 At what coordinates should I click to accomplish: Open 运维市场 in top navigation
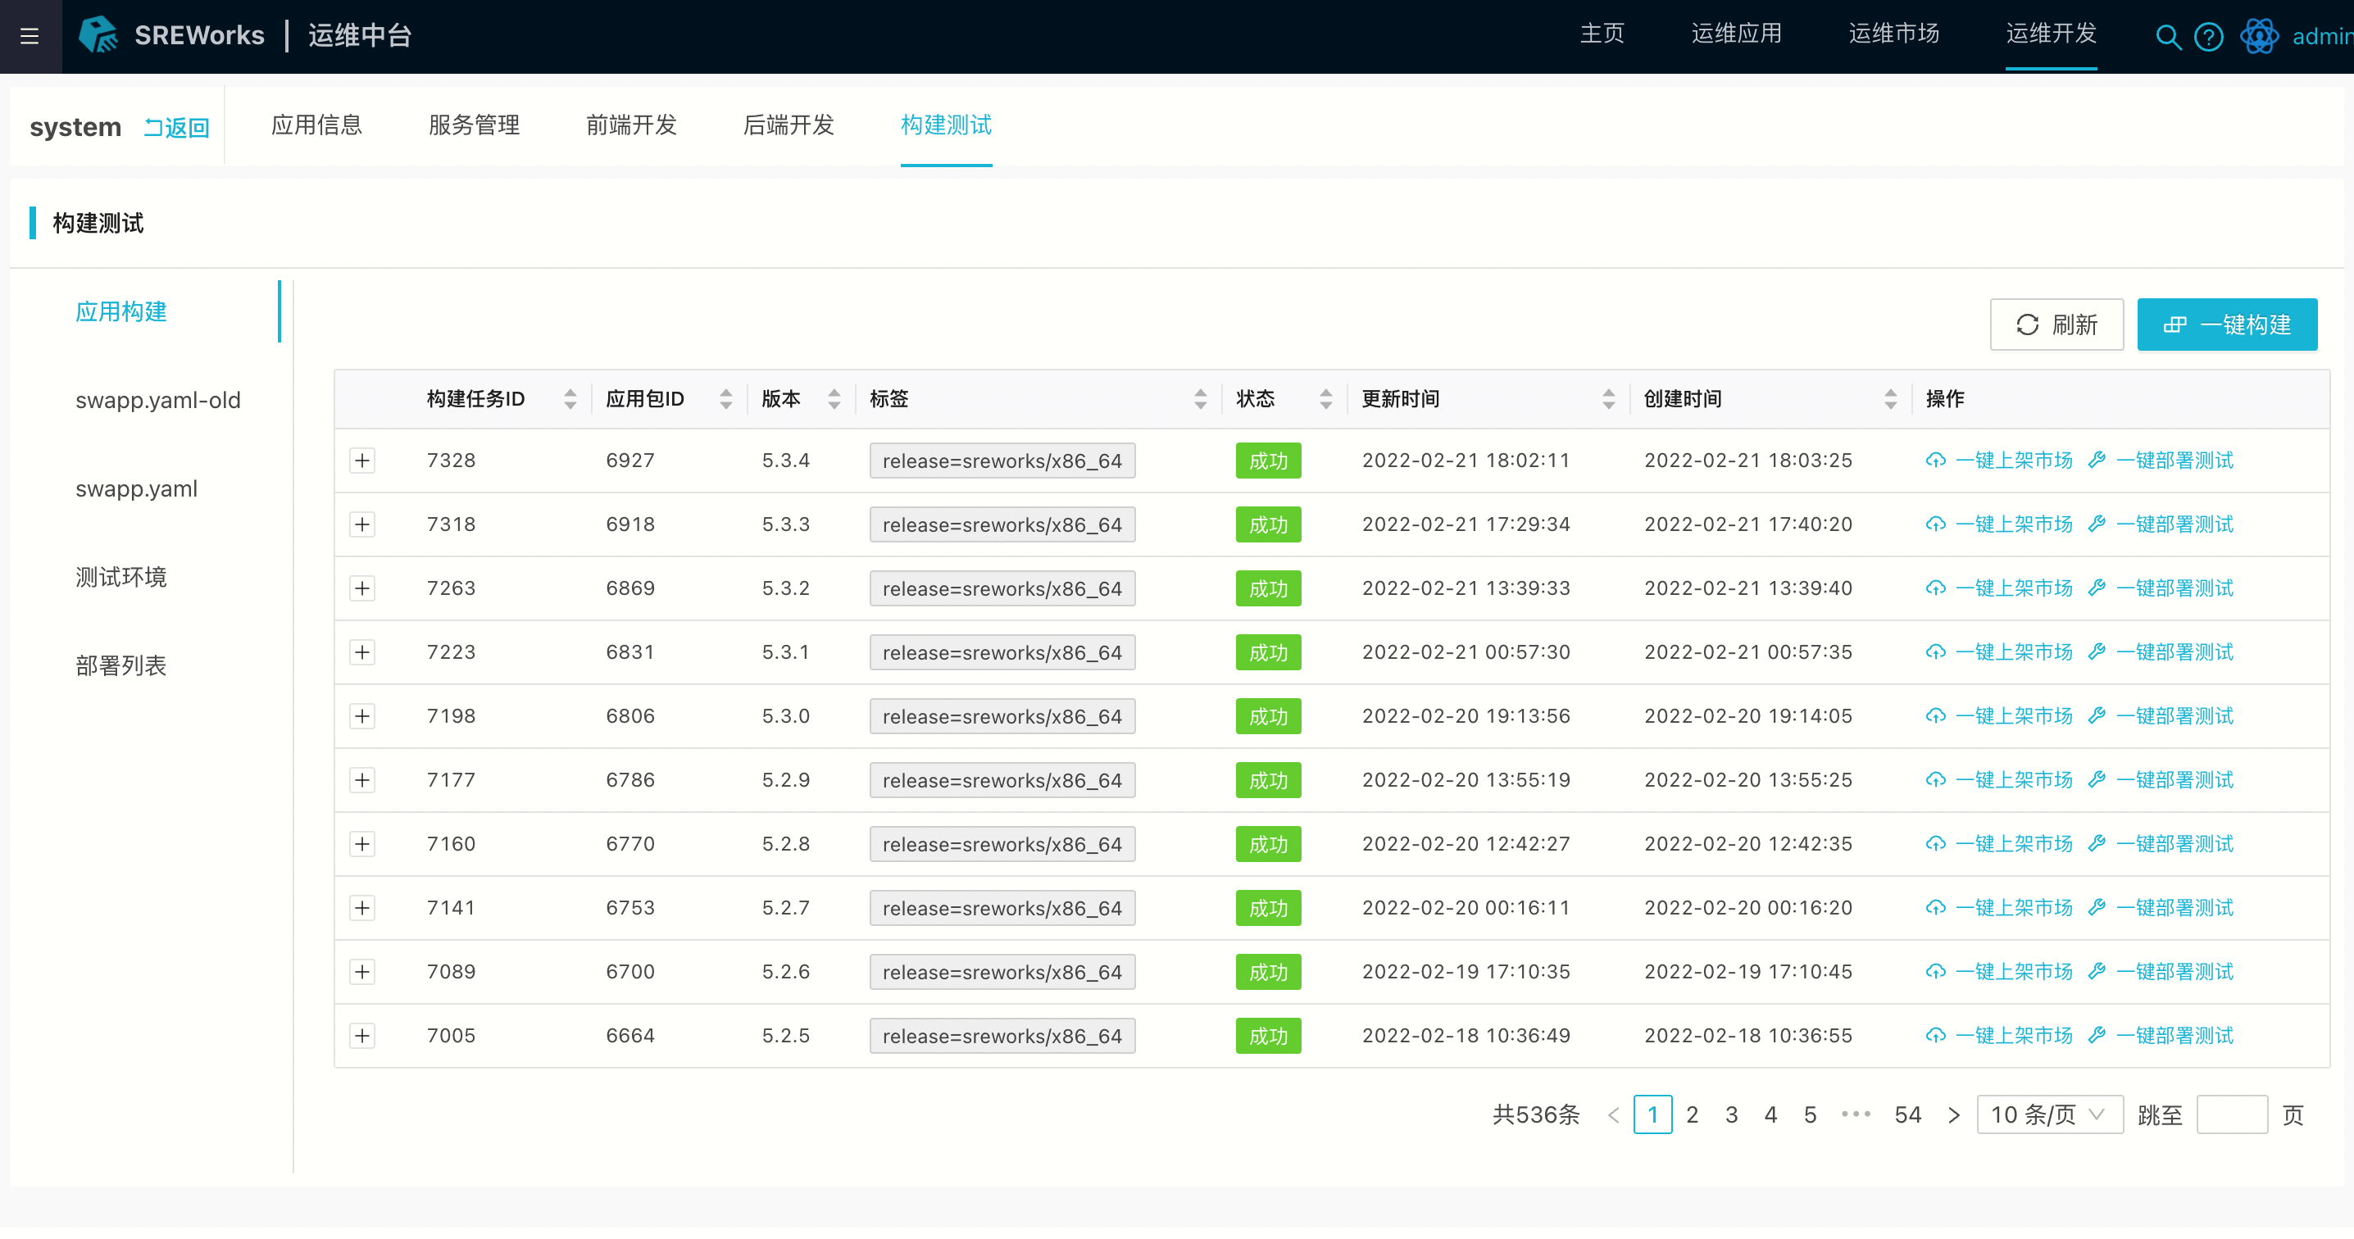(x=1893, y=34)
